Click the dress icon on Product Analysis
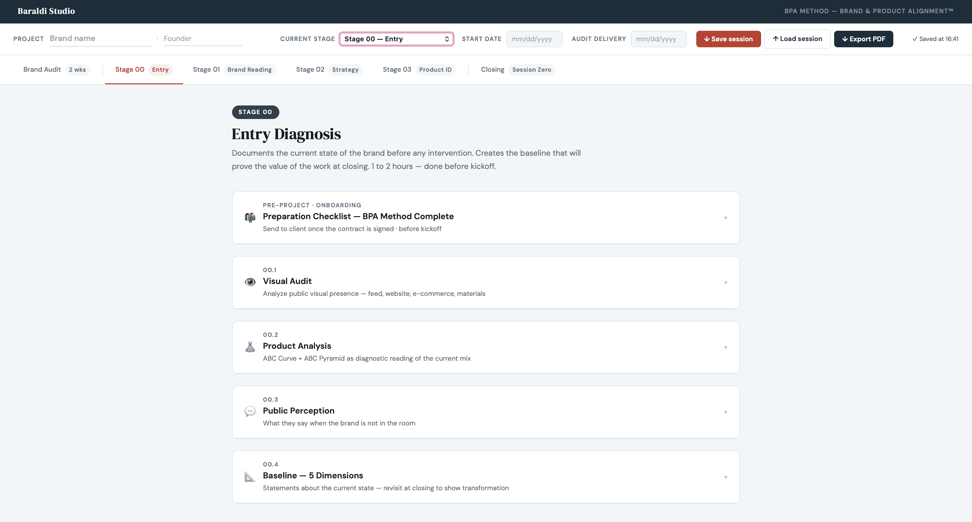 pyautogui.click(x=250, y=346)
